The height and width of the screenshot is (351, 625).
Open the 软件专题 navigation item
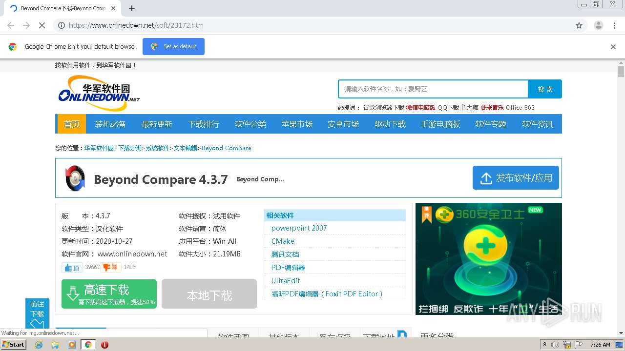491,124
